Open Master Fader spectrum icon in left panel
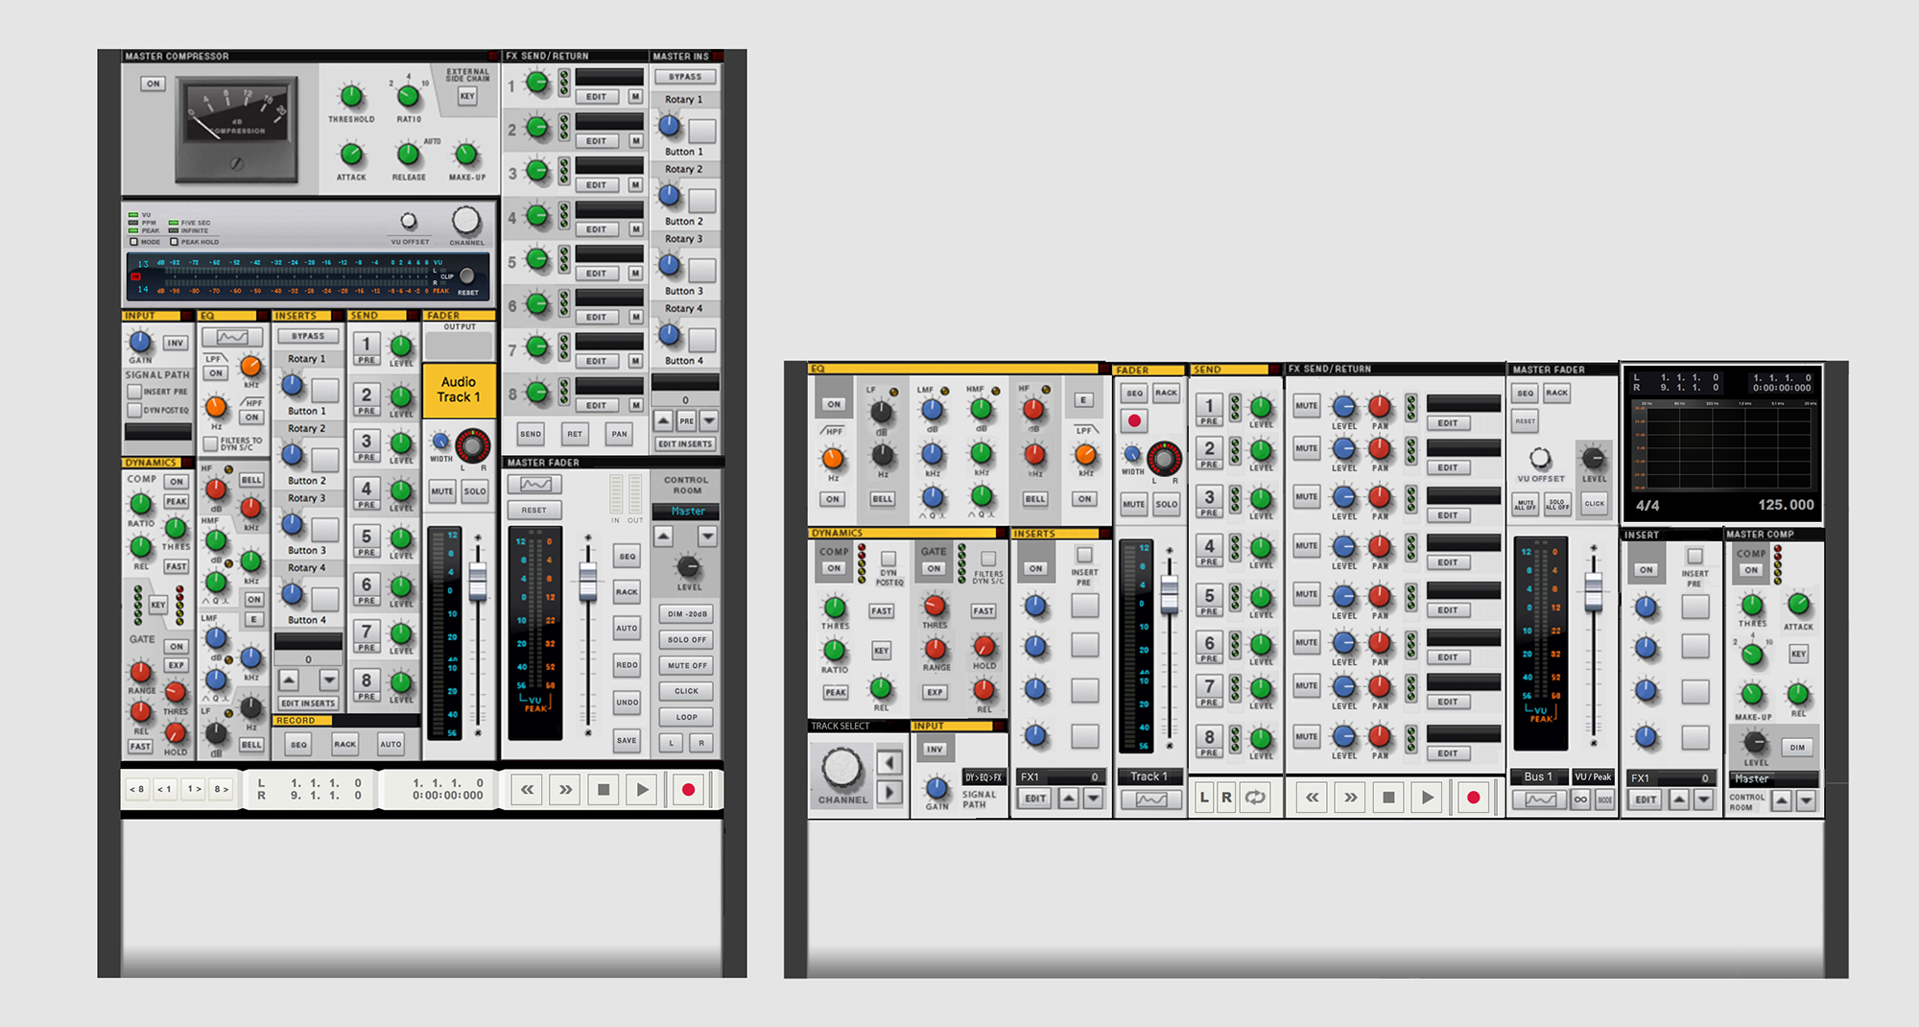This screenshot has height=1027, width=1919. click(x=534, y=485)
